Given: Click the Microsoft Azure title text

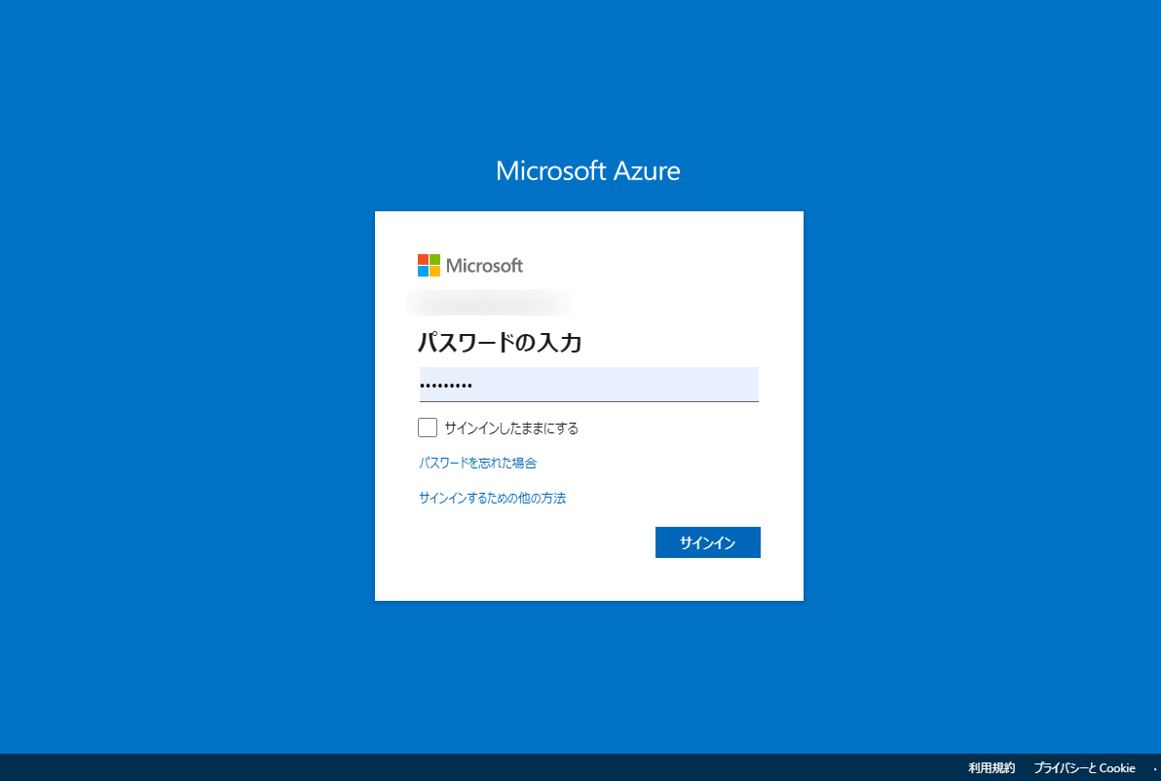Looking at the screenshot, I should pyautogui.click(x=588, y=171).
